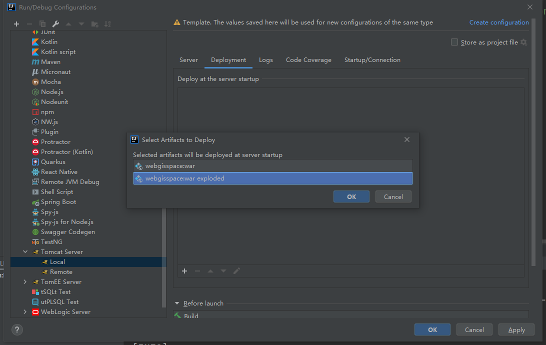
Task: Click the Quarkus icon
Action: pyautogui.click(x=35, y=162)
